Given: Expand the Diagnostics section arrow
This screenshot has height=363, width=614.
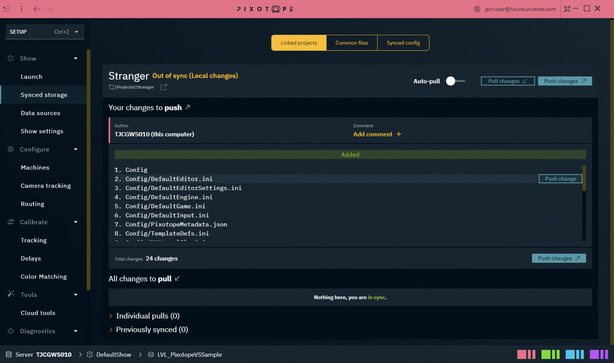Looking at the screenshot, I should coord(76,331).
